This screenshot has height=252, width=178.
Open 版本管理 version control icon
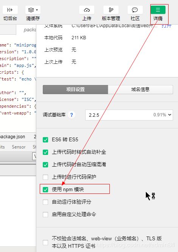[111, 10]
